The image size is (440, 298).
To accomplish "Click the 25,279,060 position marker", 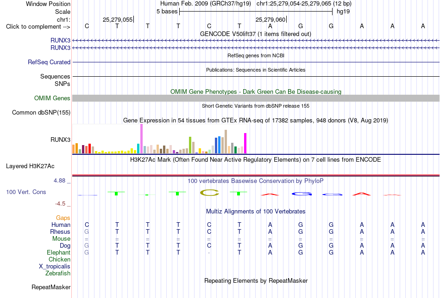I will click(270, 19).
